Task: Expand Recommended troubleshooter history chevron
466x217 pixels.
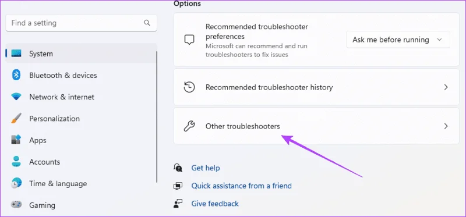Action: 446,87
